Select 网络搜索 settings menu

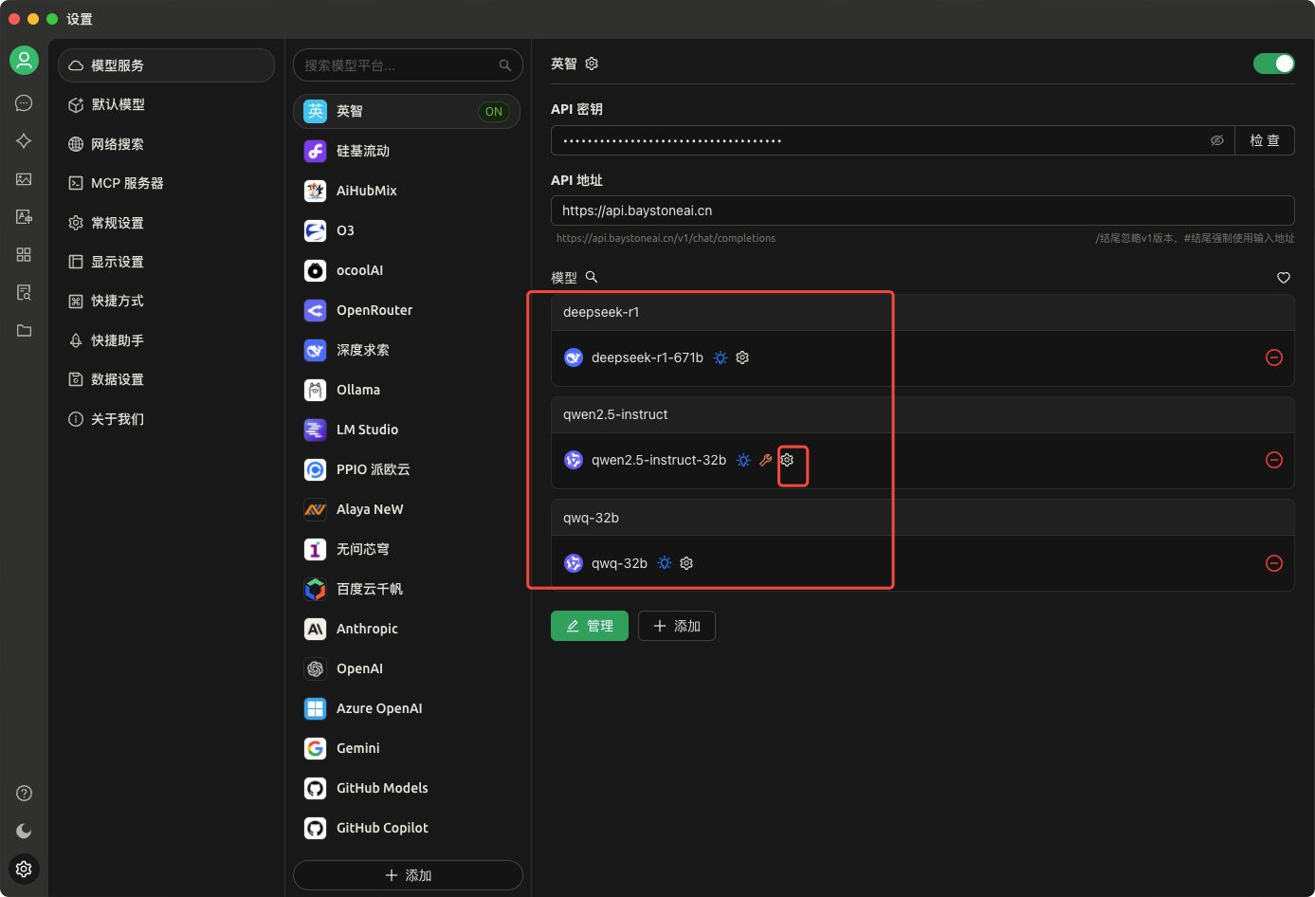[166, 144]
